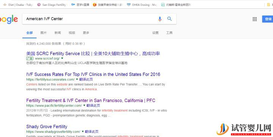Click the Google logo
This screenshot has width=273, height=137.
9,19
